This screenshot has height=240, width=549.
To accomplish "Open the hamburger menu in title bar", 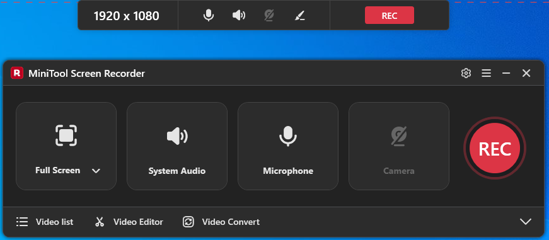I will tap(486, 73).
